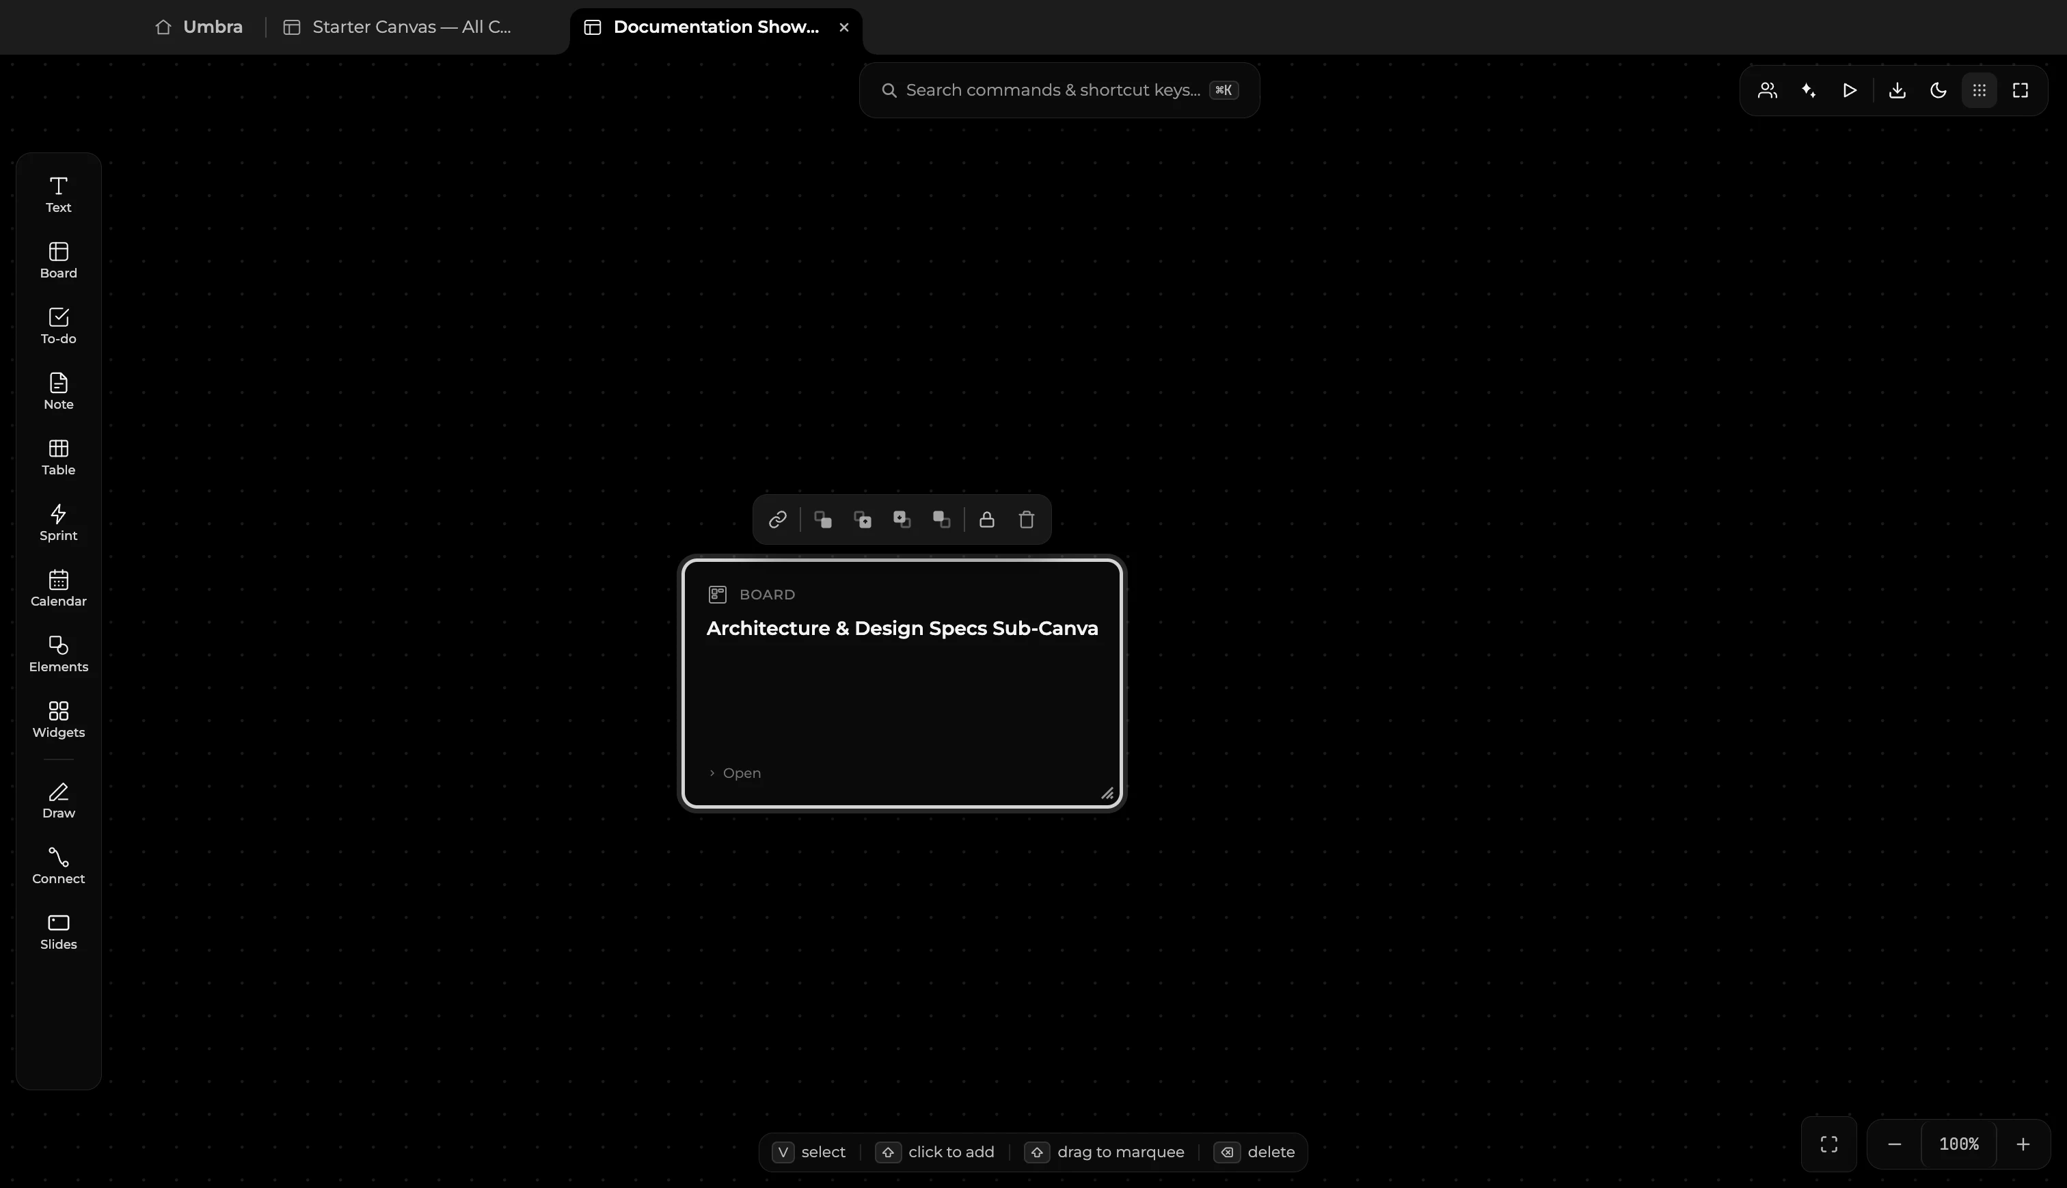Select the Board tool in the sidebar
The height and width of the screenshot is (1188, 2067).
tap(58, 260)
